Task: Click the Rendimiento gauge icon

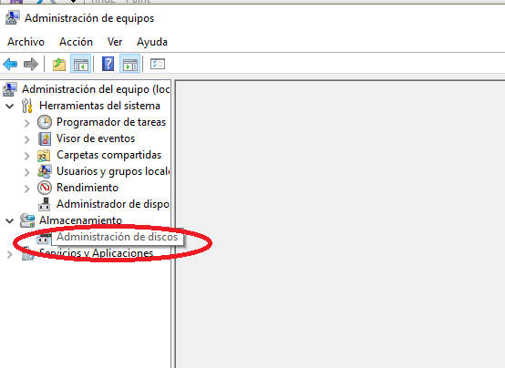Action: click(x=45, y=188)
